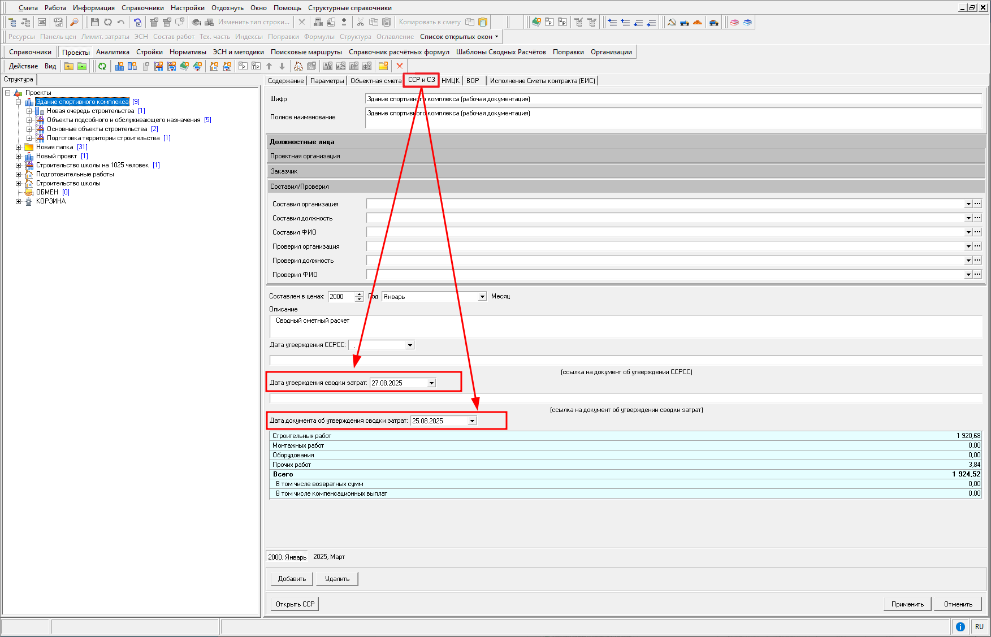
Task: Click the gray move up arrow icon
Action: point(269,66)
